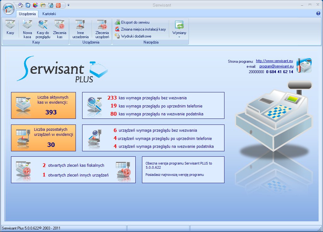Select 4 urządzeń przeglądu na wezwanie podatnika
The image size is (323, 232).
tap(164, 146)
